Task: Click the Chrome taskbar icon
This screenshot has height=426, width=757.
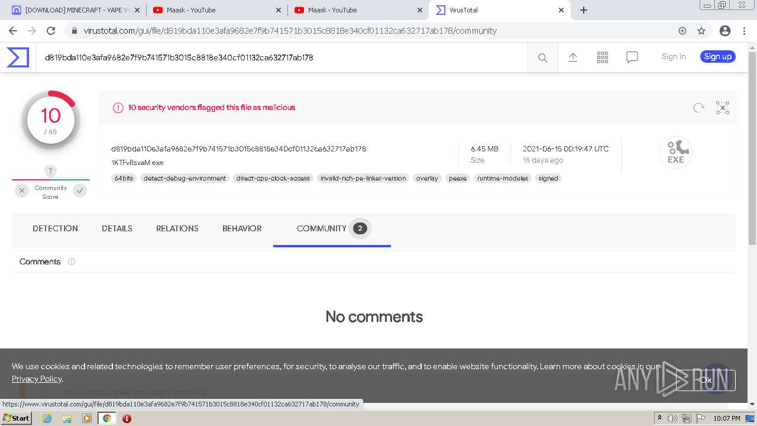Action: [x=107, y=418]
